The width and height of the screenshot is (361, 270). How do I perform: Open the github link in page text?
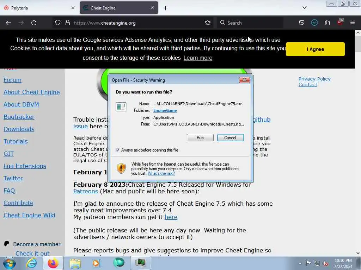(x=262, y=120)
